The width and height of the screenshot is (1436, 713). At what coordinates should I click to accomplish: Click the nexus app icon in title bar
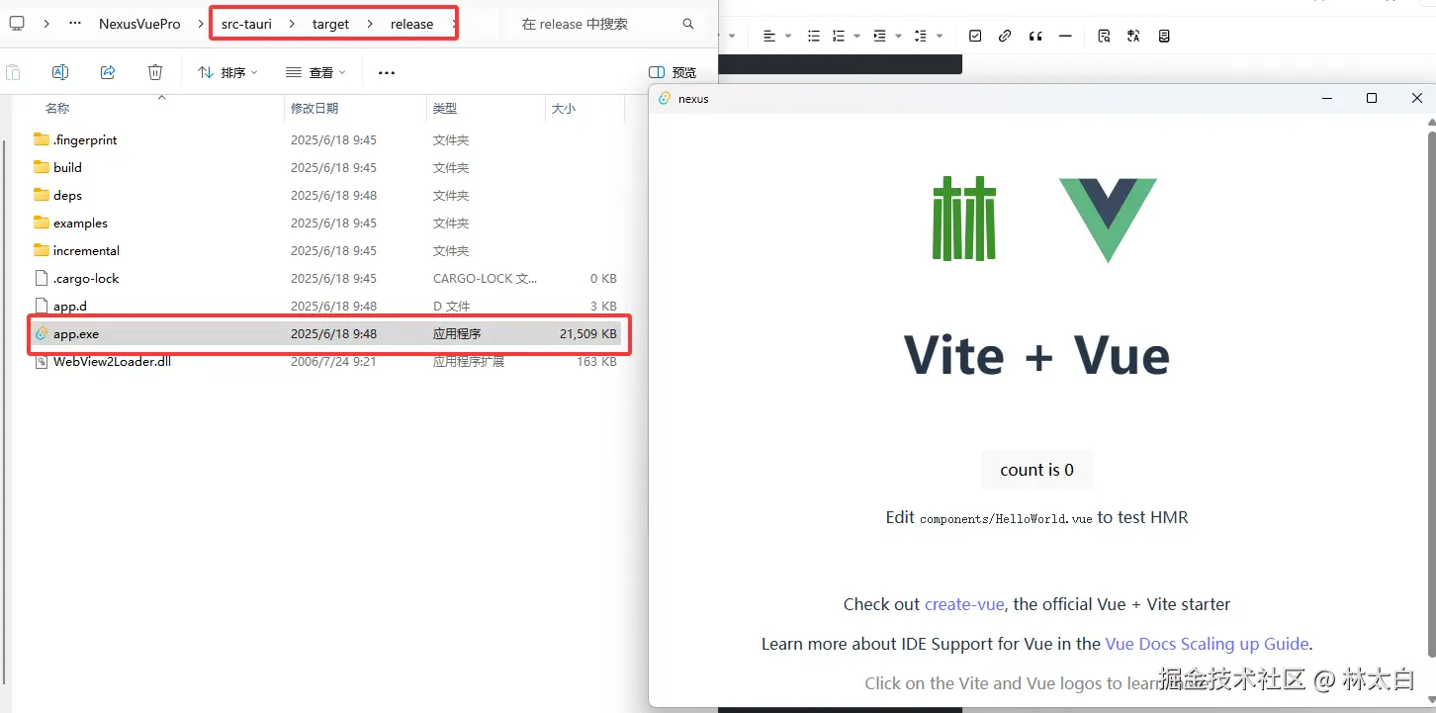tap(665, 98)
